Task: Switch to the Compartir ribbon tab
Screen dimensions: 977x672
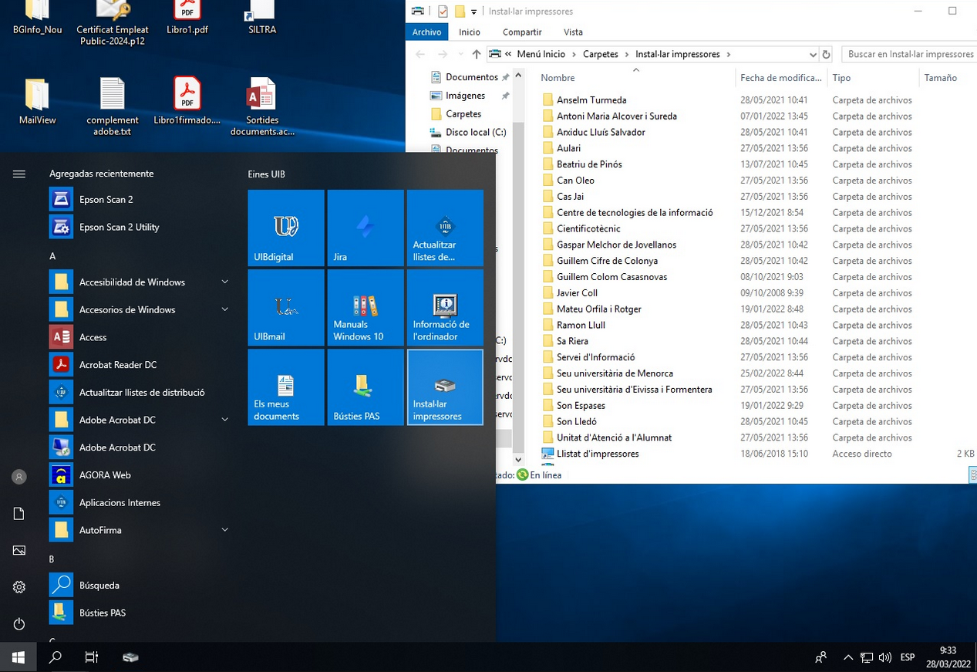Action: coord(522,32)
